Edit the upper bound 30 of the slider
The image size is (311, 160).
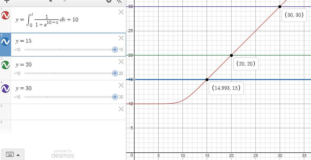tap(121, 97)
